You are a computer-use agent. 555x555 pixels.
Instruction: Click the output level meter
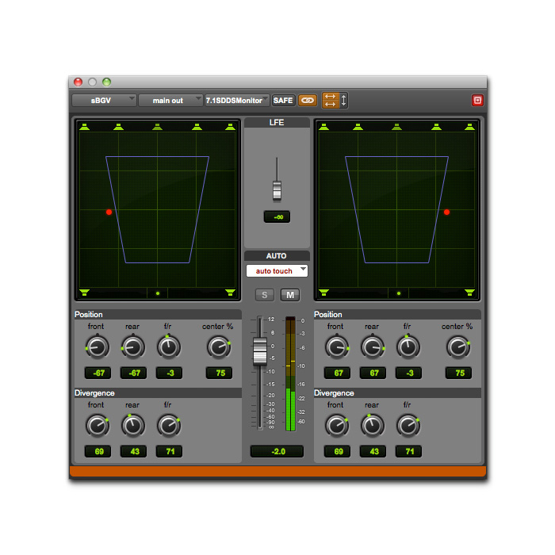coord(291,373)
